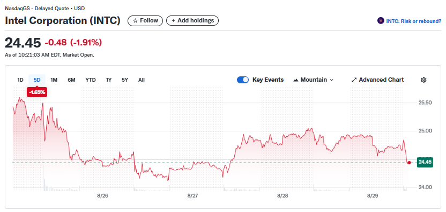The image size is (446, 212).
Task: Select the 5Y time range
Action: pyautogui.click(x=125, y=80)
